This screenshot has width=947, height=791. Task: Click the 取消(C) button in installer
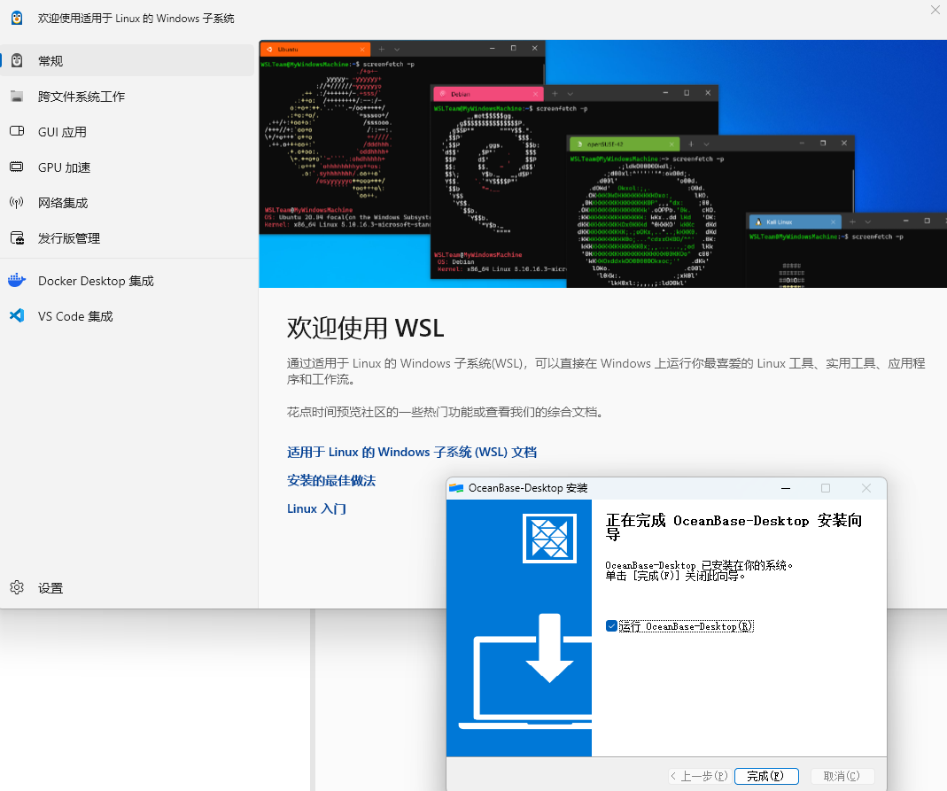(842, 776)
